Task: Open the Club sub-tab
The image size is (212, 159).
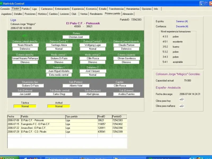Action: pos(74,14)
